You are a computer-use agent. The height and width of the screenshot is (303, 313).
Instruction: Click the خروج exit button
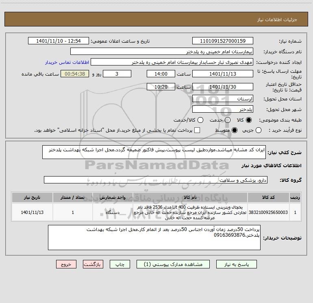(66, 264)
